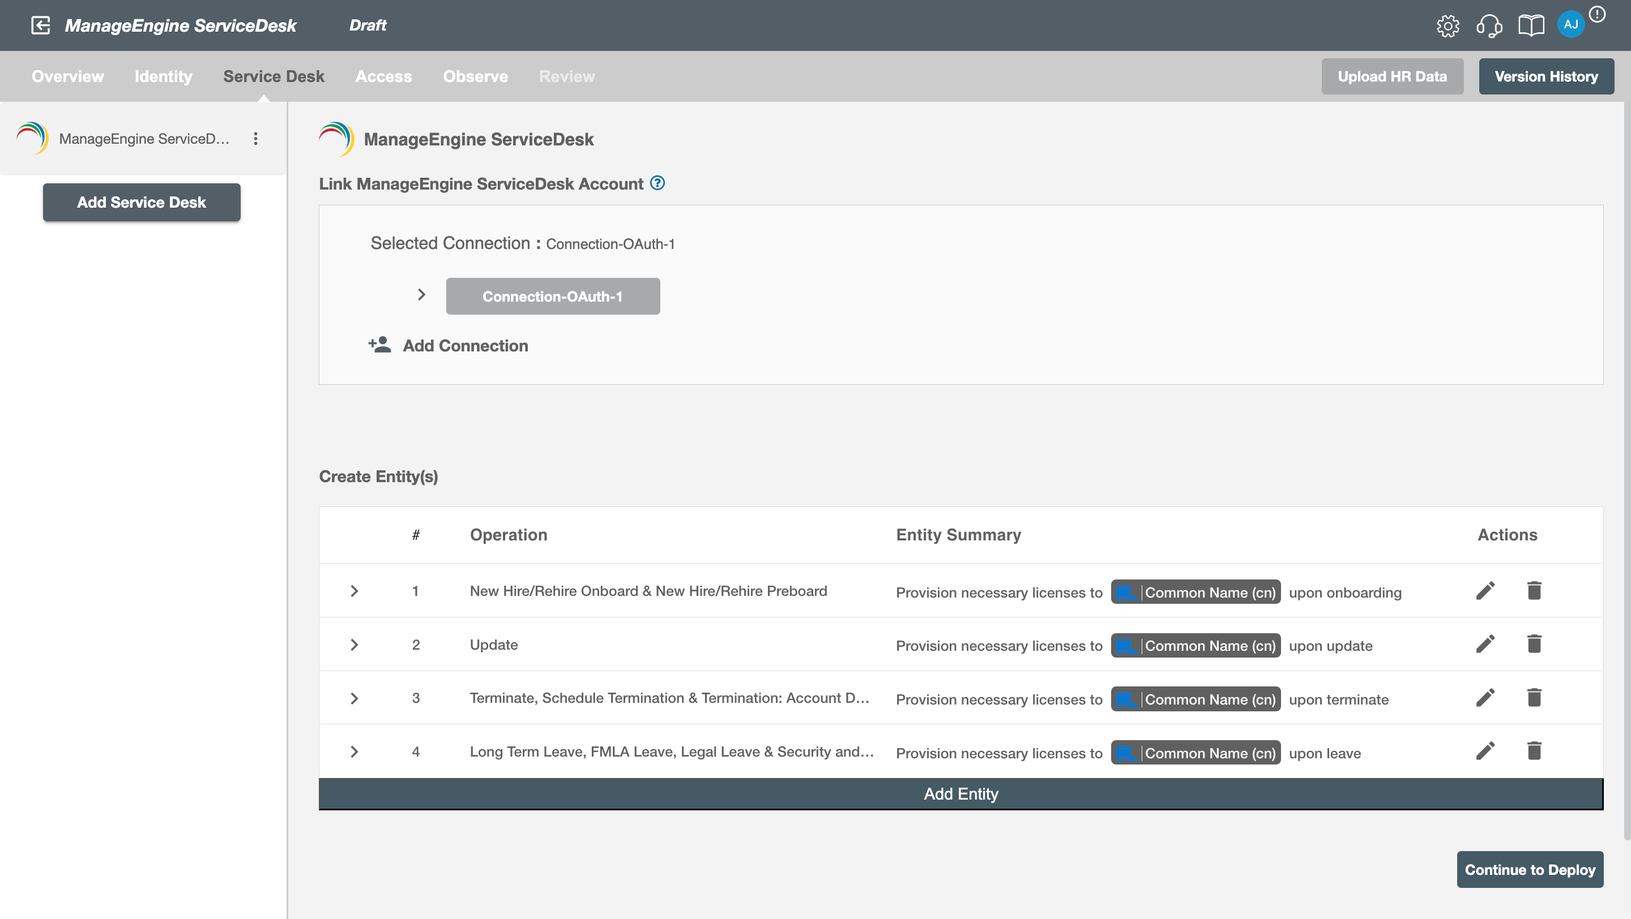This screenshot has height=919, width=1631.
Task: Go to the Access tab
Action: pos(384,76)
